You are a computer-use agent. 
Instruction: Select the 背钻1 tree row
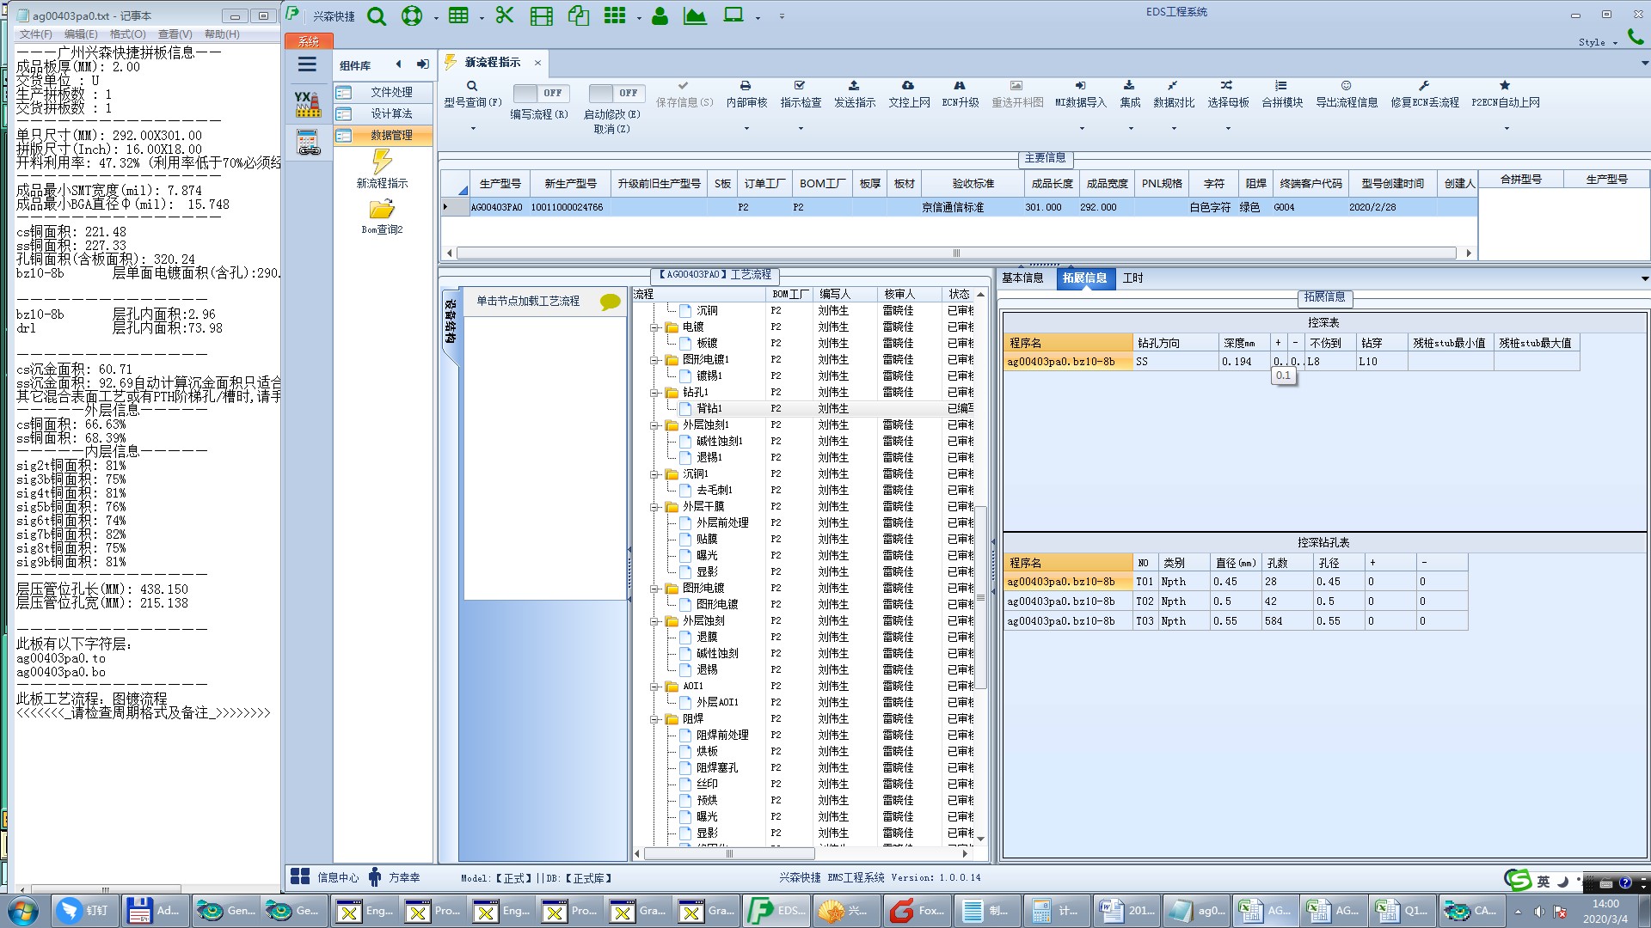[x=808, y=409]
